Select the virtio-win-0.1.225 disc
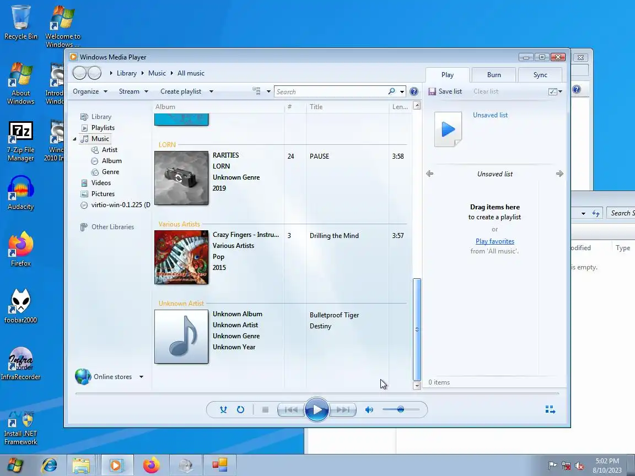 115,205
